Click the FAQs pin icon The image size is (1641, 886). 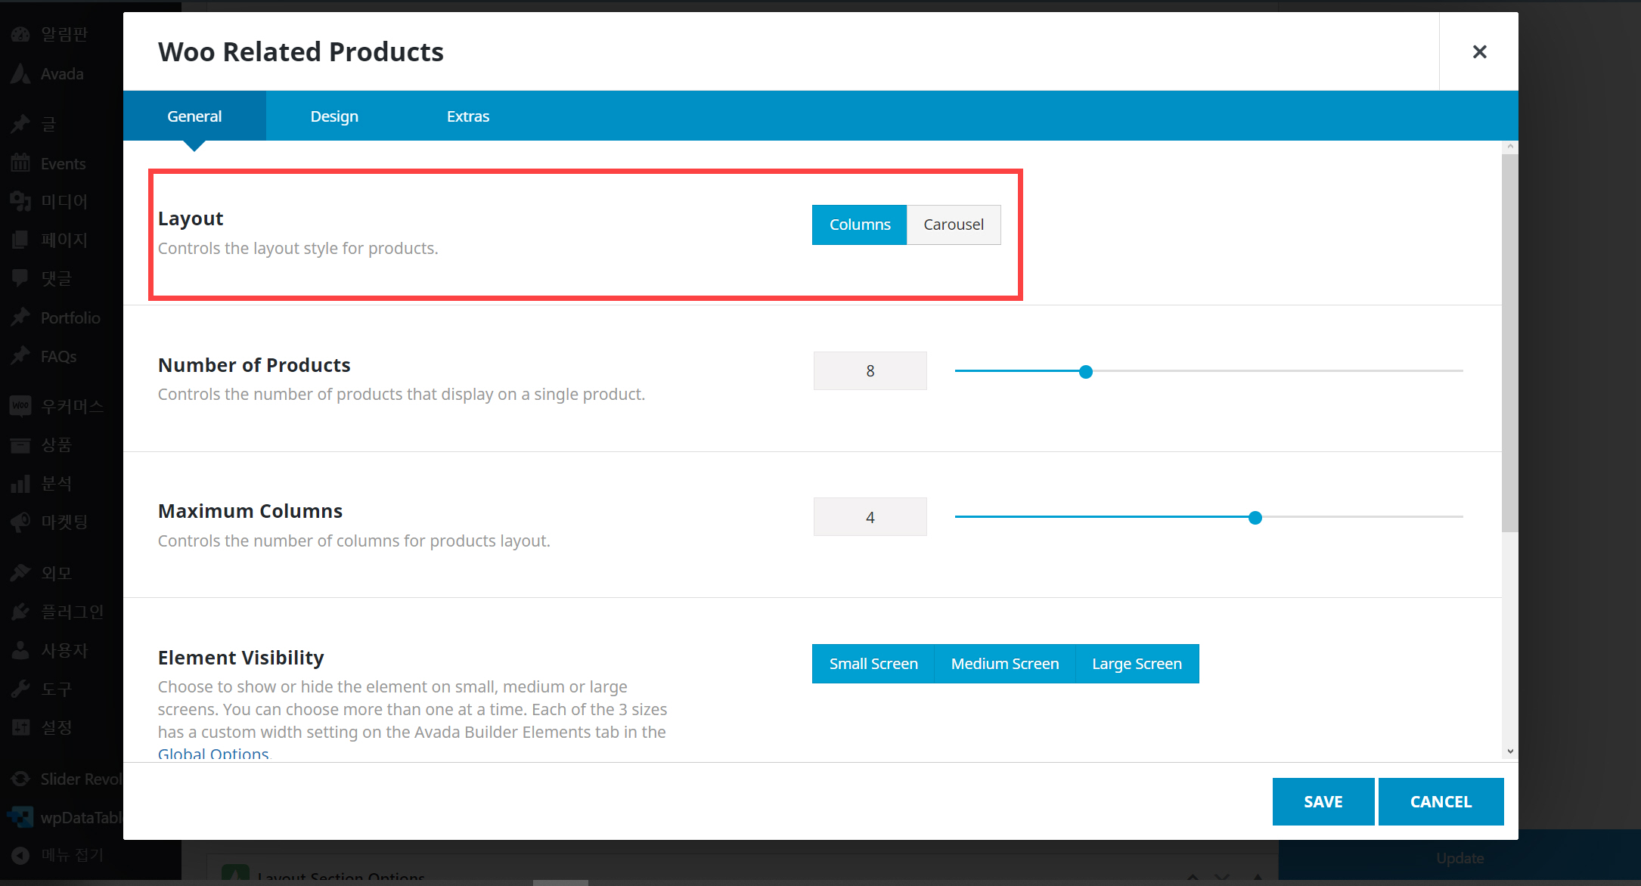[x=20, y=356]
